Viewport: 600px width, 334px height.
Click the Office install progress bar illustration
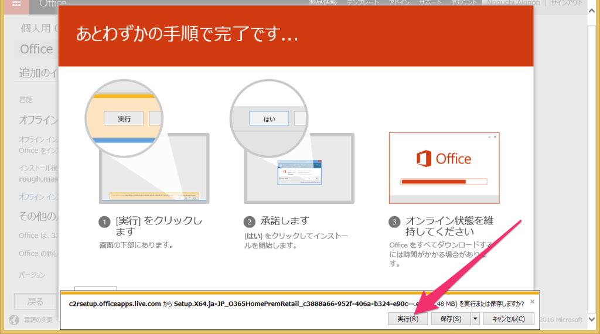(x=444, y=182)
